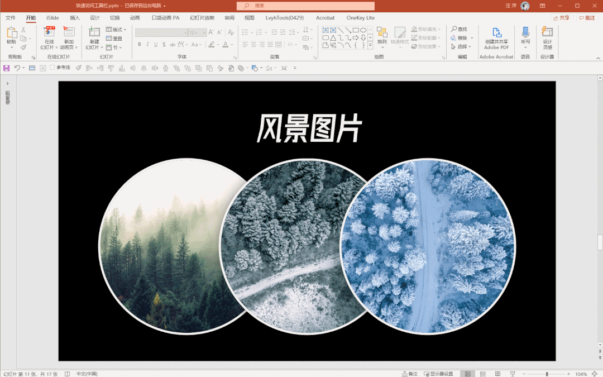Expand the collapsed slide thumbnail pane
The height and width of the screenshot is (377, 603).
coord(7,83)
